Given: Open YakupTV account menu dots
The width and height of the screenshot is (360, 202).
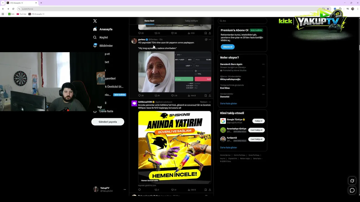Looking at the screenshot, I should [125, 189].
